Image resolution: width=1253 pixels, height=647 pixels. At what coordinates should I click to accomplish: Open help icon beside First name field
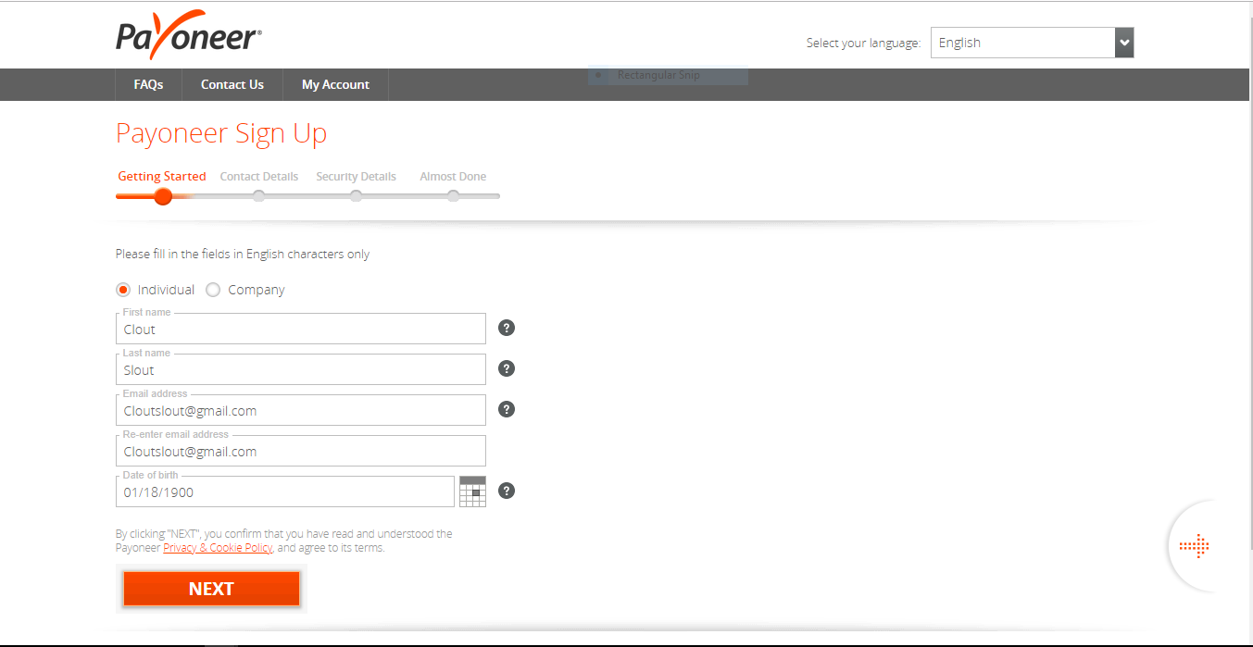(507, 328)
